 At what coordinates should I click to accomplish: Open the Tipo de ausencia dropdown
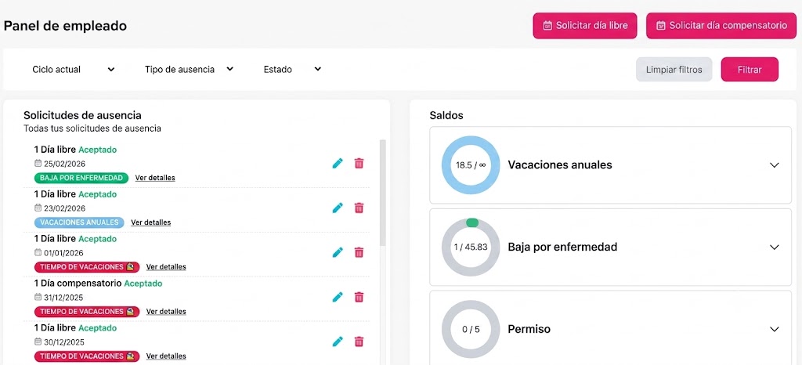pyautogui.click(x=189, y=70)
